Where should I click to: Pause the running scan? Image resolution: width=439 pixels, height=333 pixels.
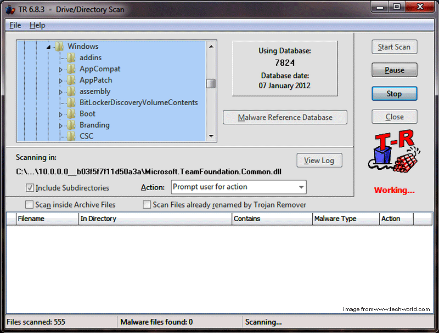(394, 70)
